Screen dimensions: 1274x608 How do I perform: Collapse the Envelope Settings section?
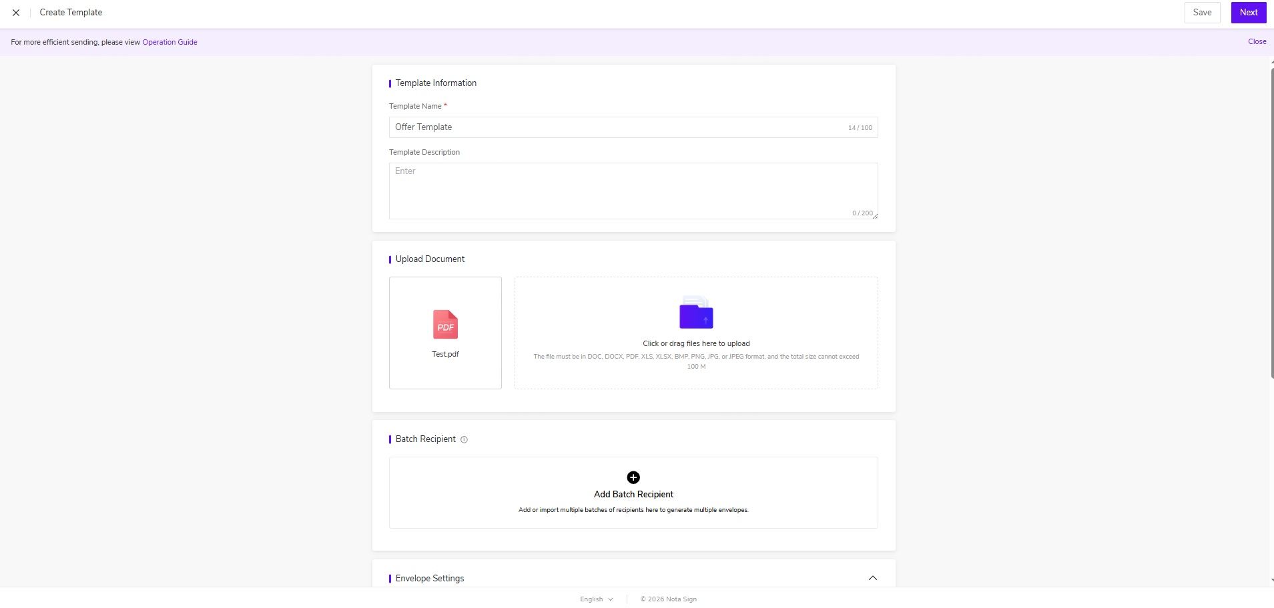pos(873,578)
